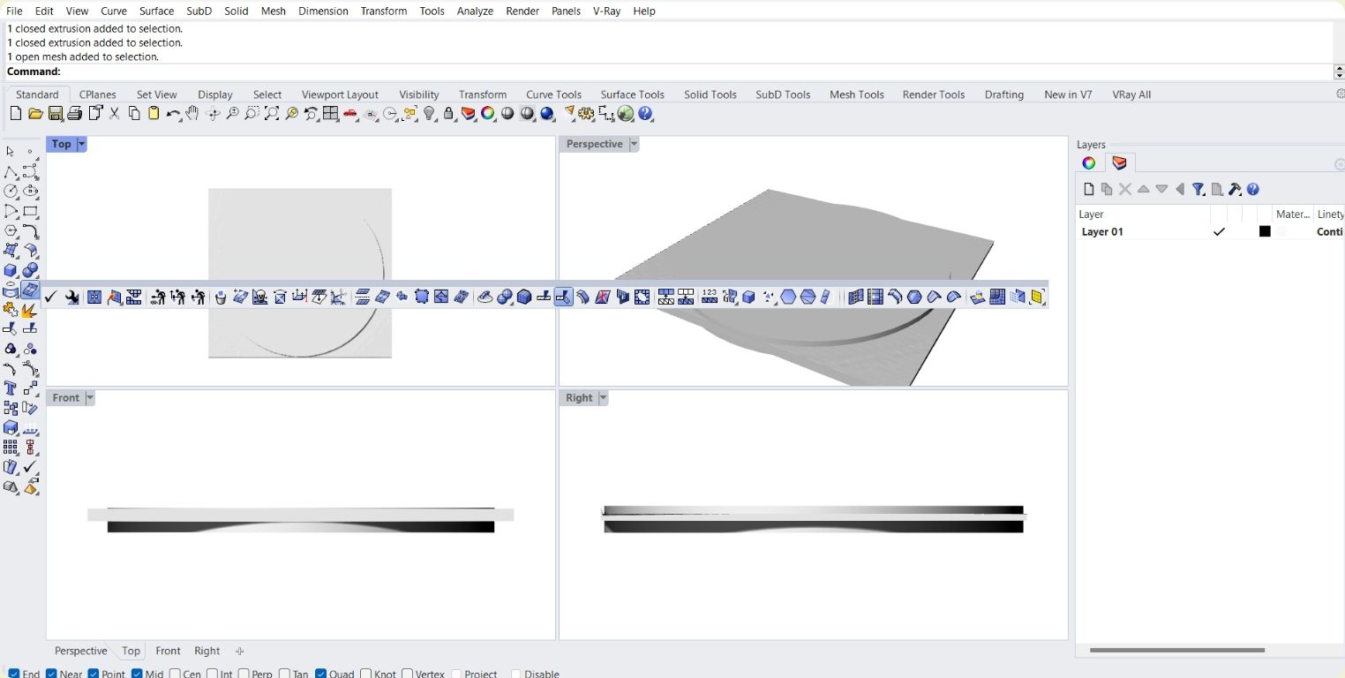Open the Front viewport dropdown arrow

point(90,398)
